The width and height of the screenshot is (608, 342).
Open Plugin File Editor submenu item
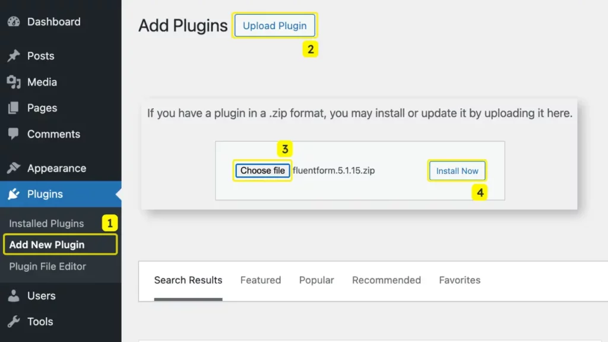click(47, 267)
